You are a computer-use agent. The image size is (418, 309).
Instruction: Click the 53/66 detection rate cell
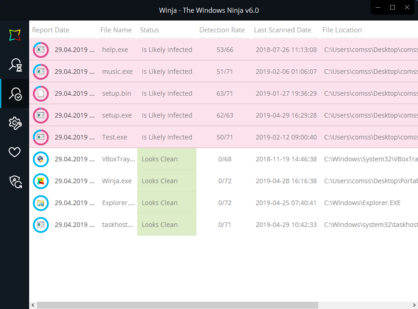pos(225,50)
